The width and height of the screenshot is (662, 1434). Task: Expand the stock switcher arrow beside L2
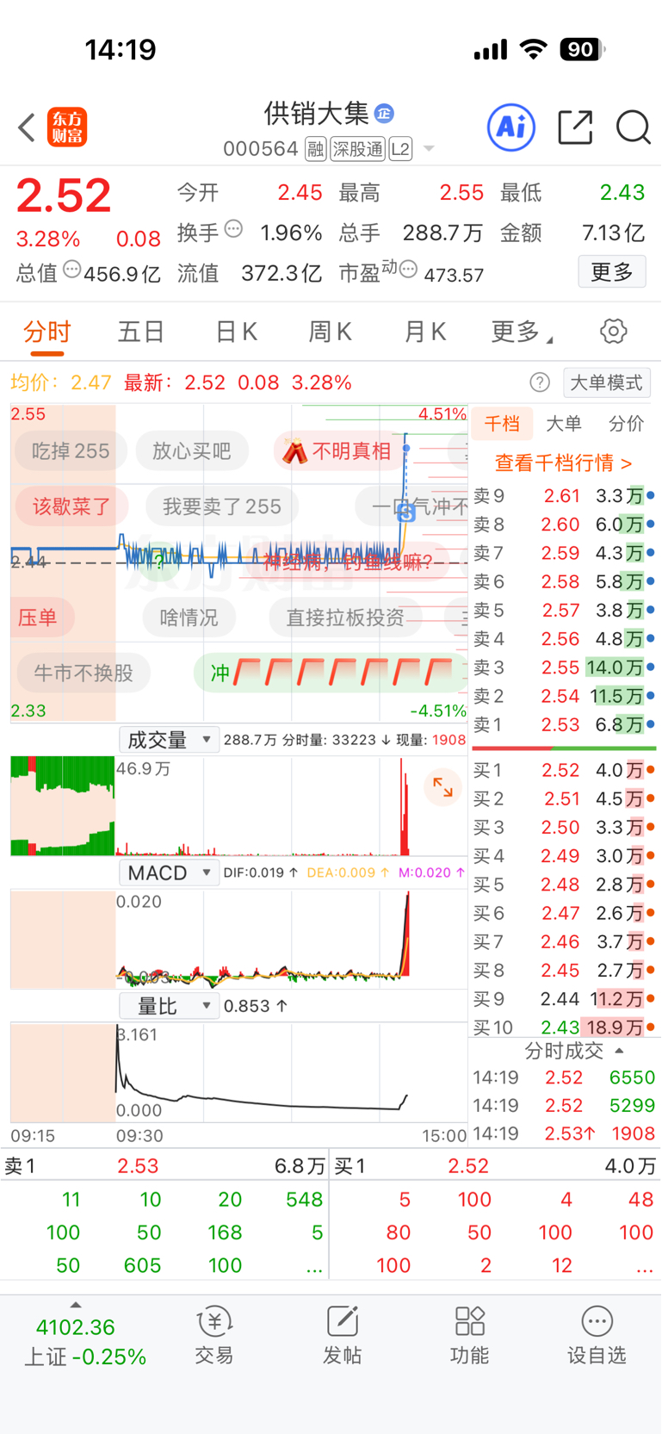[x=429, y=149]
